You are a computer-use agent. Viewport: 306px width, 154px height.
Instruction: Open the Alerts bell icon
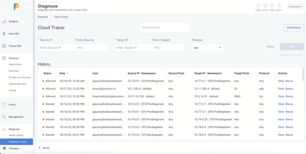pos(265,6)
